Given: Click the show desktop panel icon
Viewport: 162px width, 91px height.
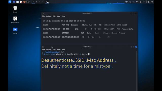Looking at the screenshot, I should 14,2.
